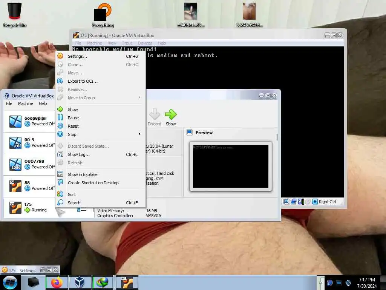This screenshot has width=386, height=290.
Task: Click Sort in the context menu
Action: click(101, 194)
